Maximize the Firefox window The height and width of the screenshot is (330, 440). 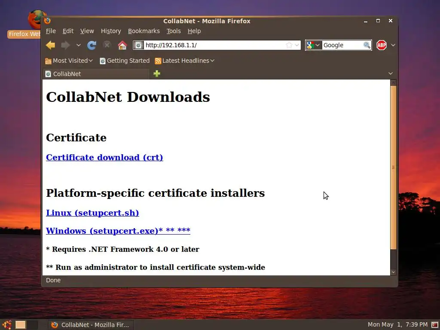[x=378, y=21]
